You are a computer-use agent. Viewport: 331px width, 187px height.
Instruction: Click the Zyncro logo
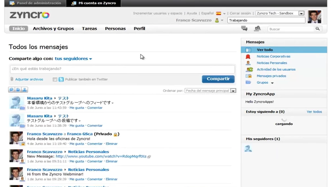pos(29,15)
